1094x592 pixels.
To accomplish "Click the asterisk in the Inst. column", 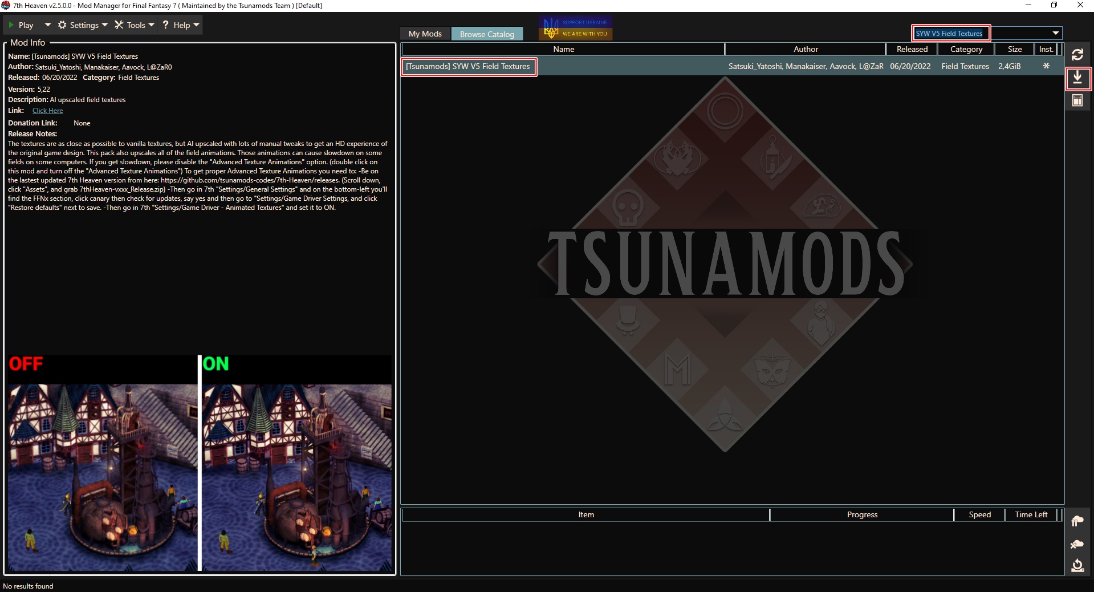I will pyautogui.click(x=1046, y=66).
